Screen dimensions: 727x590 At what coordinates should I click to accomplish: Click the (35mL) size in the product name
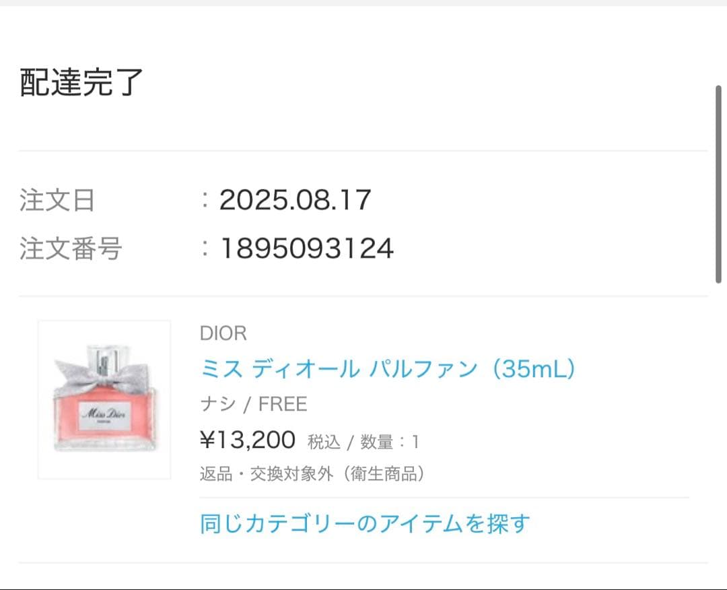point(534,368)
